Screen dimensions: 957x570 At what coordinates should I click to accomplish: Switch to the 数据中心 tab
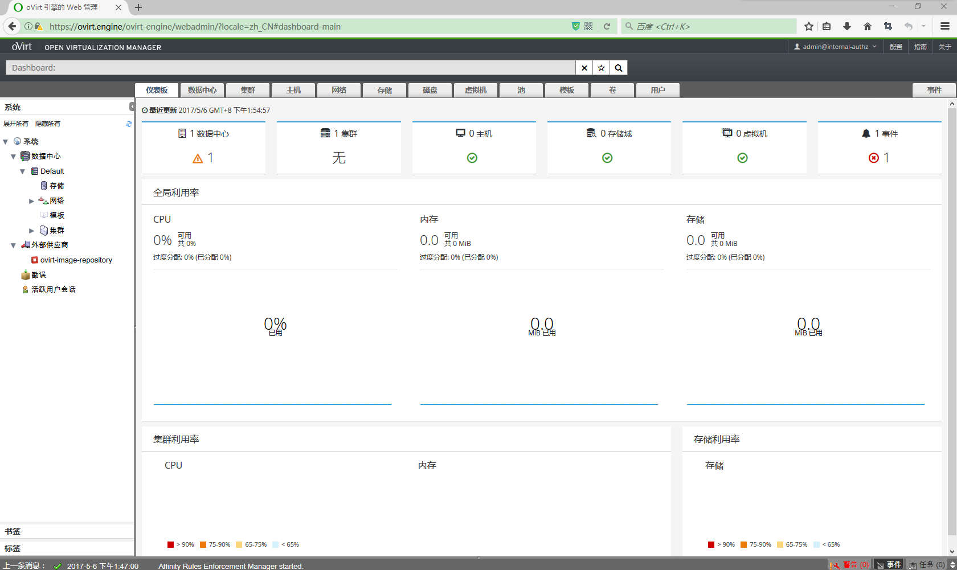[x=202, y=90]
